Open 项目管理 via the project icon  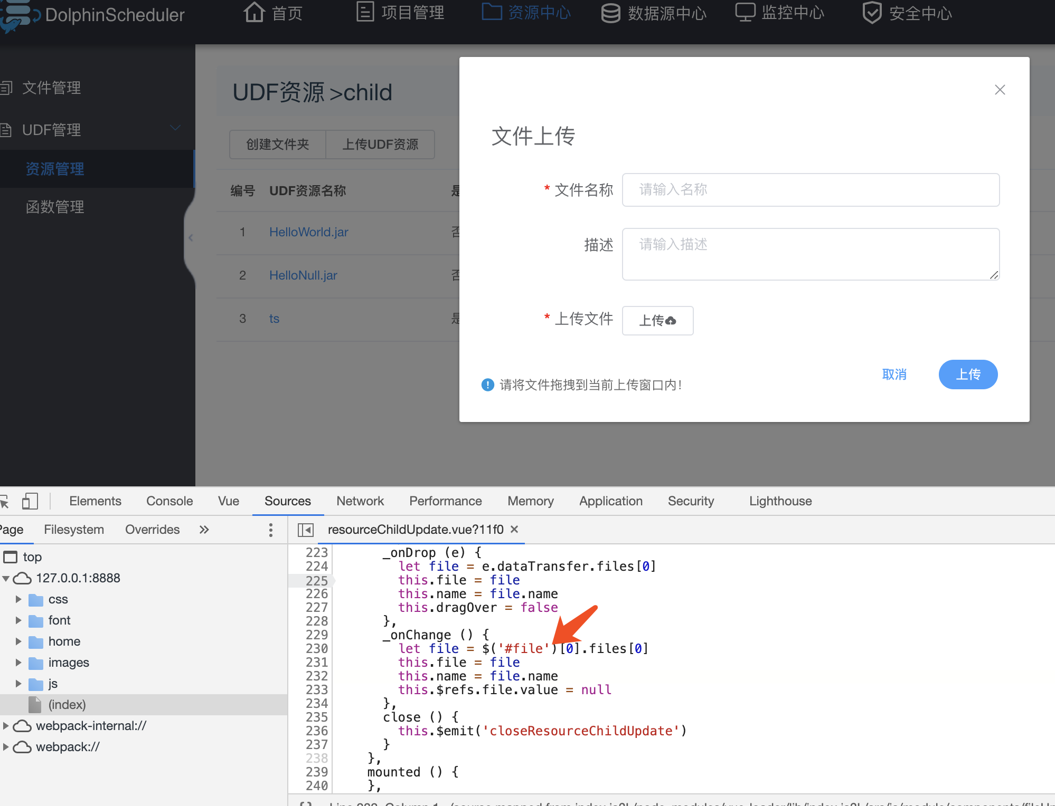click(365, 12)
